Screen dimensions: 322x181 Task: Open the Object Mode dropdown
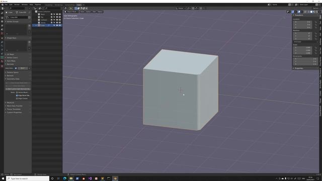[x=71, y=12]
